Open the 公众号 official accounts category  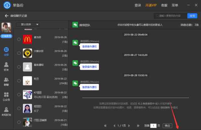click(x=6, y=96)
